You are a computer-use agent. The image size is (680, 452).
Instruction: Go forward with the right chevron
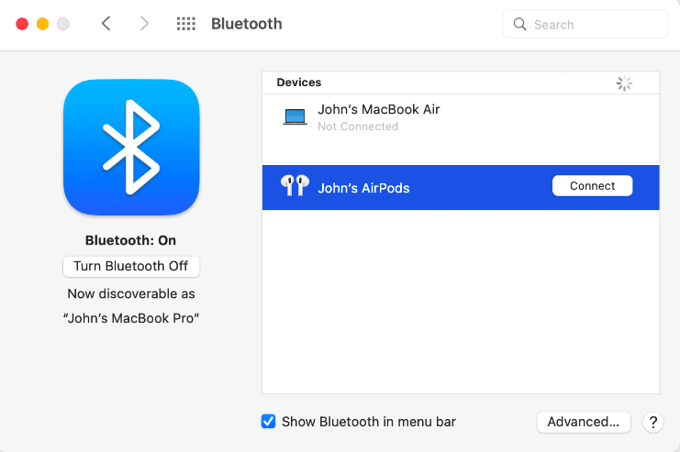coord(144,24)
